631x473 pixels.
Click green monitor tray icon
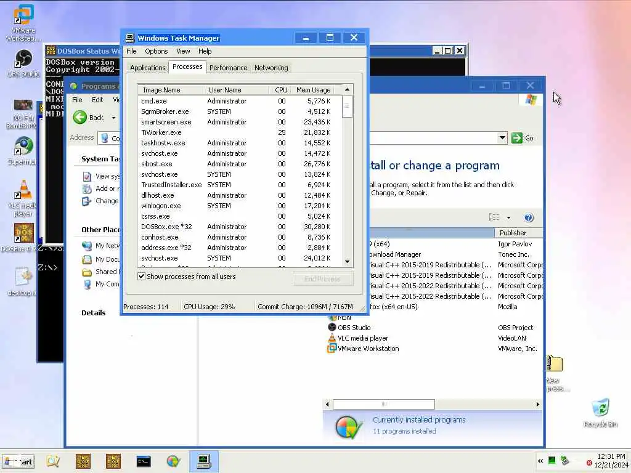(552, 461)
